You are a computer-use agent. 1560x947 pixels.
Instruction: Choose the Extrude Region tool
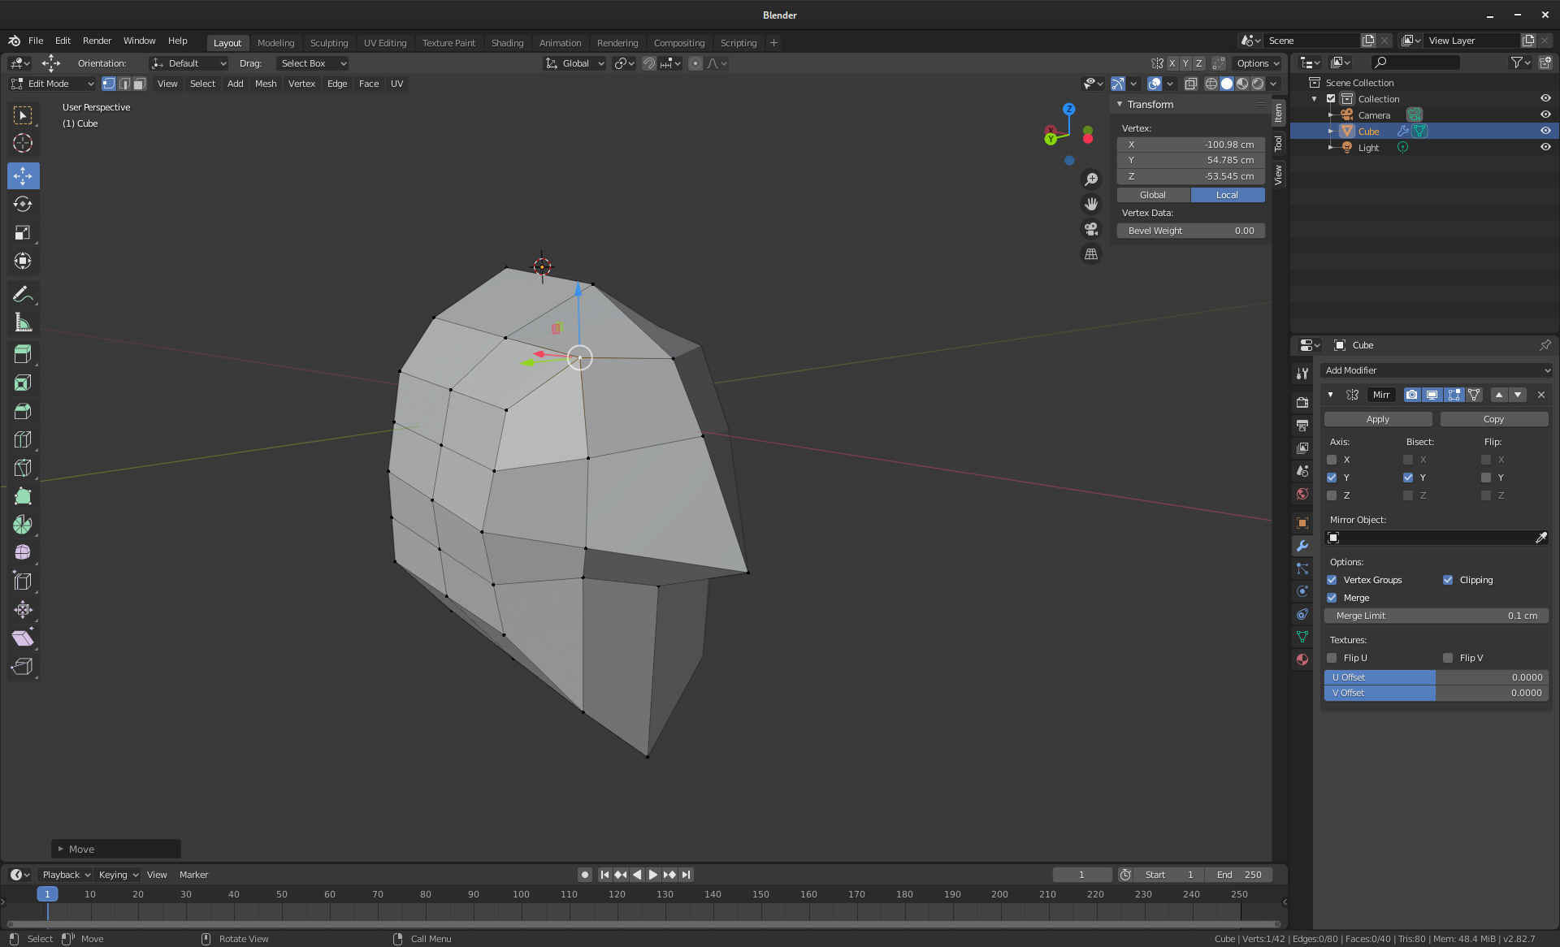coord(23,354)
